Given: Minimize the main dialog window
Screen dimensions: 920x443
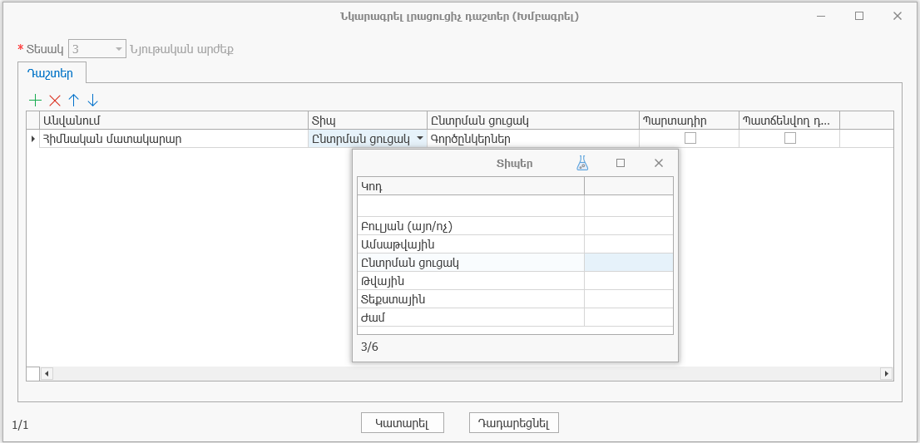Looking at the screenshot, I should 822,17.
